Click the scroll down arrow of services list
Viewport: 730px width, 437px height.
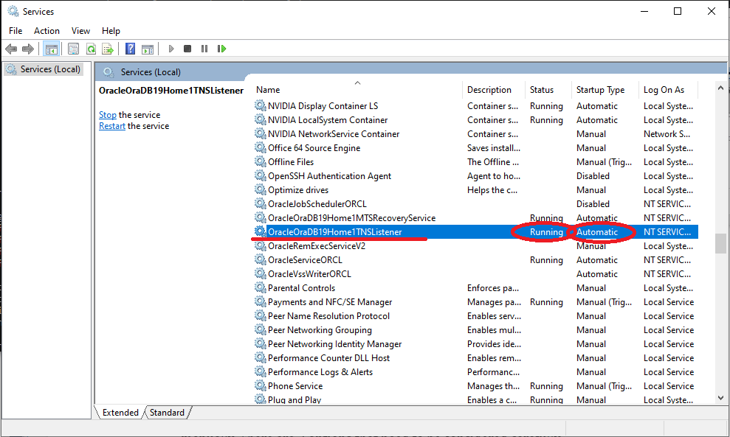pos(721,398)
